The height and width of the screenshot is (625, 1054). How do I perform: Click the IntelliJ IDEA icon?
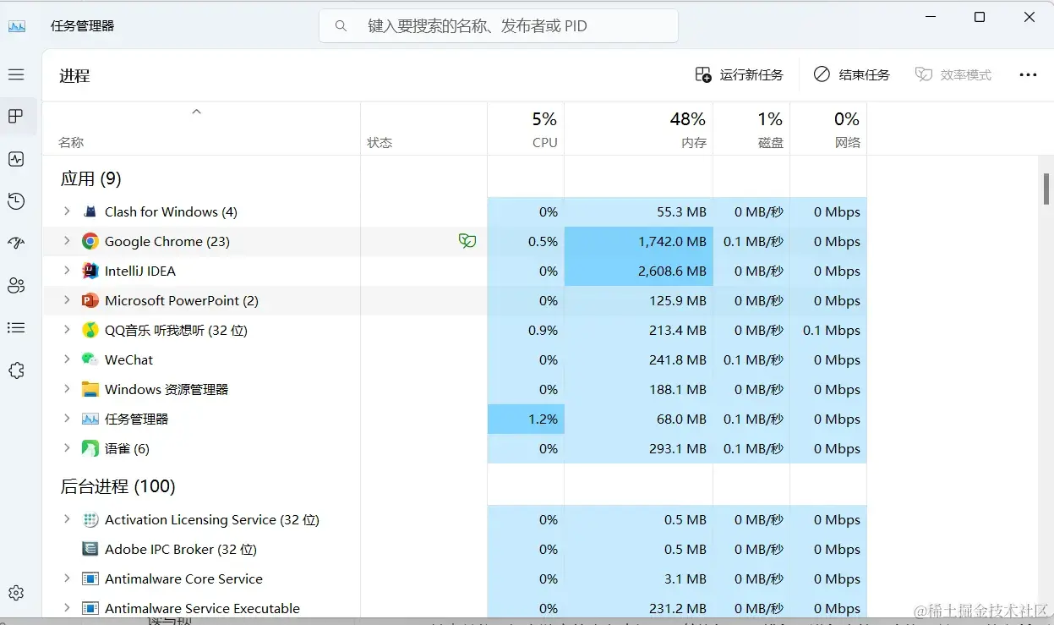(x=90, y=271)
